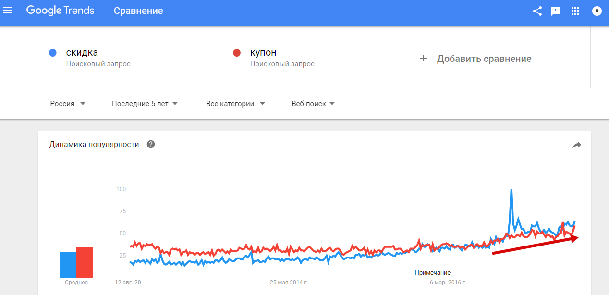
Task: Click the red dot next to купон
Action: tap(236, 53)
